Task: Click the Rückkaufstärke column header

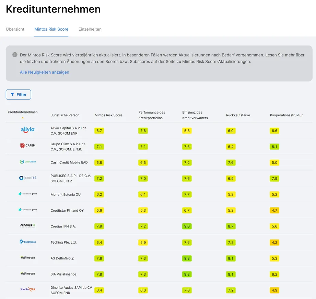Action: 238,115
